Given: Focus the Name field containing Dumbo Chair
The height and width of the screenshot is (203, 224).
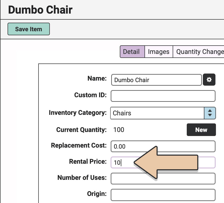Looking at the screenshot, I should tap(157, 80).
